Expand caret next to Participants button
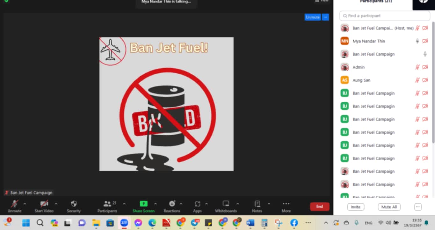The image size is (435, 230). 124,204
